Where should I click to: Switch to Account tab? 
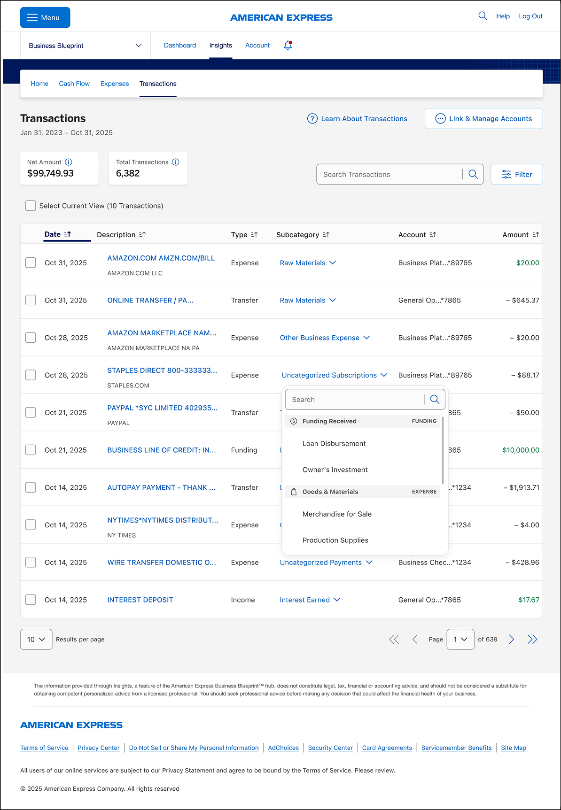(x=257, y=45)
